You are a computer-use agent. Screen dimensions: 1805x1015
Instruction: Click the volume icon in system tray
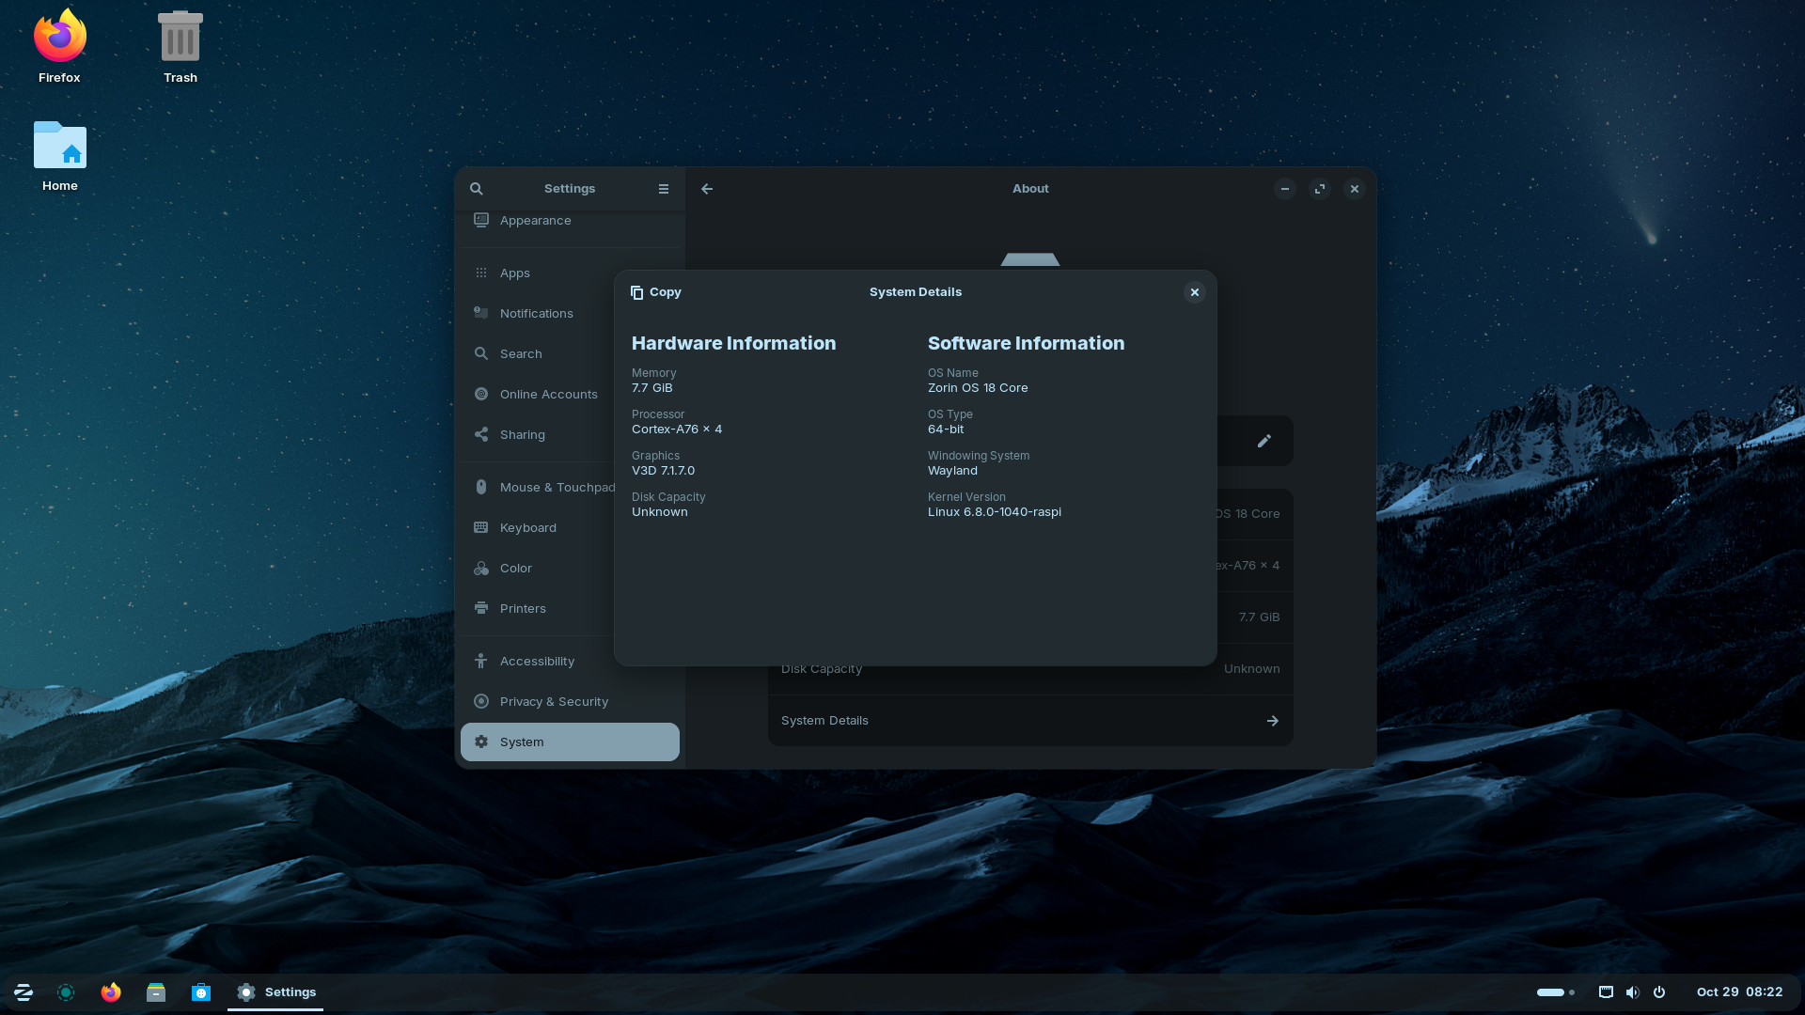1632,992
